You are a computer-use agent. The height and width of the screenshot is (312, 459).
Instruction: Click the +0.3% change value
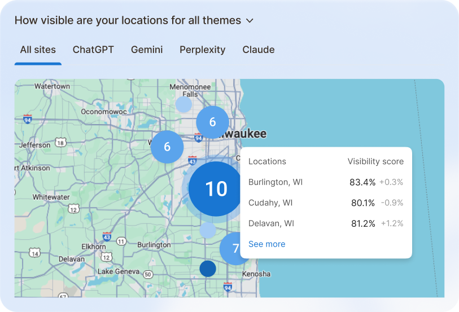(x=391, y=182)
